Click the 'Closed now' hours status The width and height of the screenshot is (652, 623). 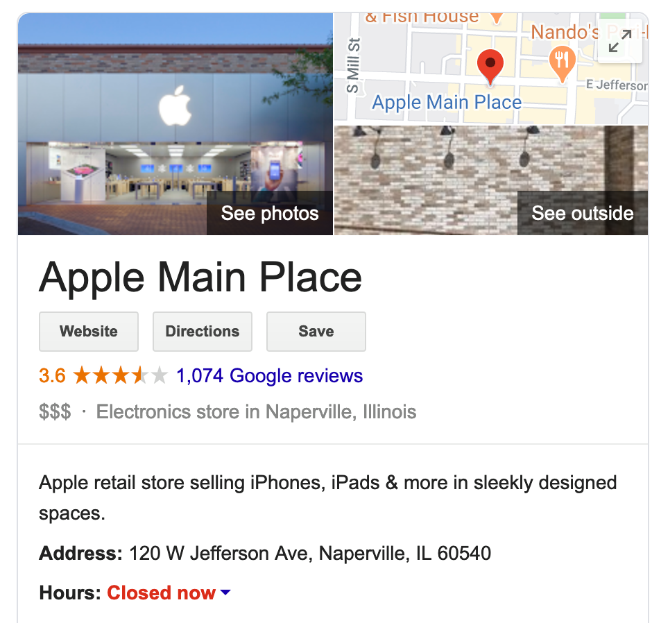[x=161, y=593]
